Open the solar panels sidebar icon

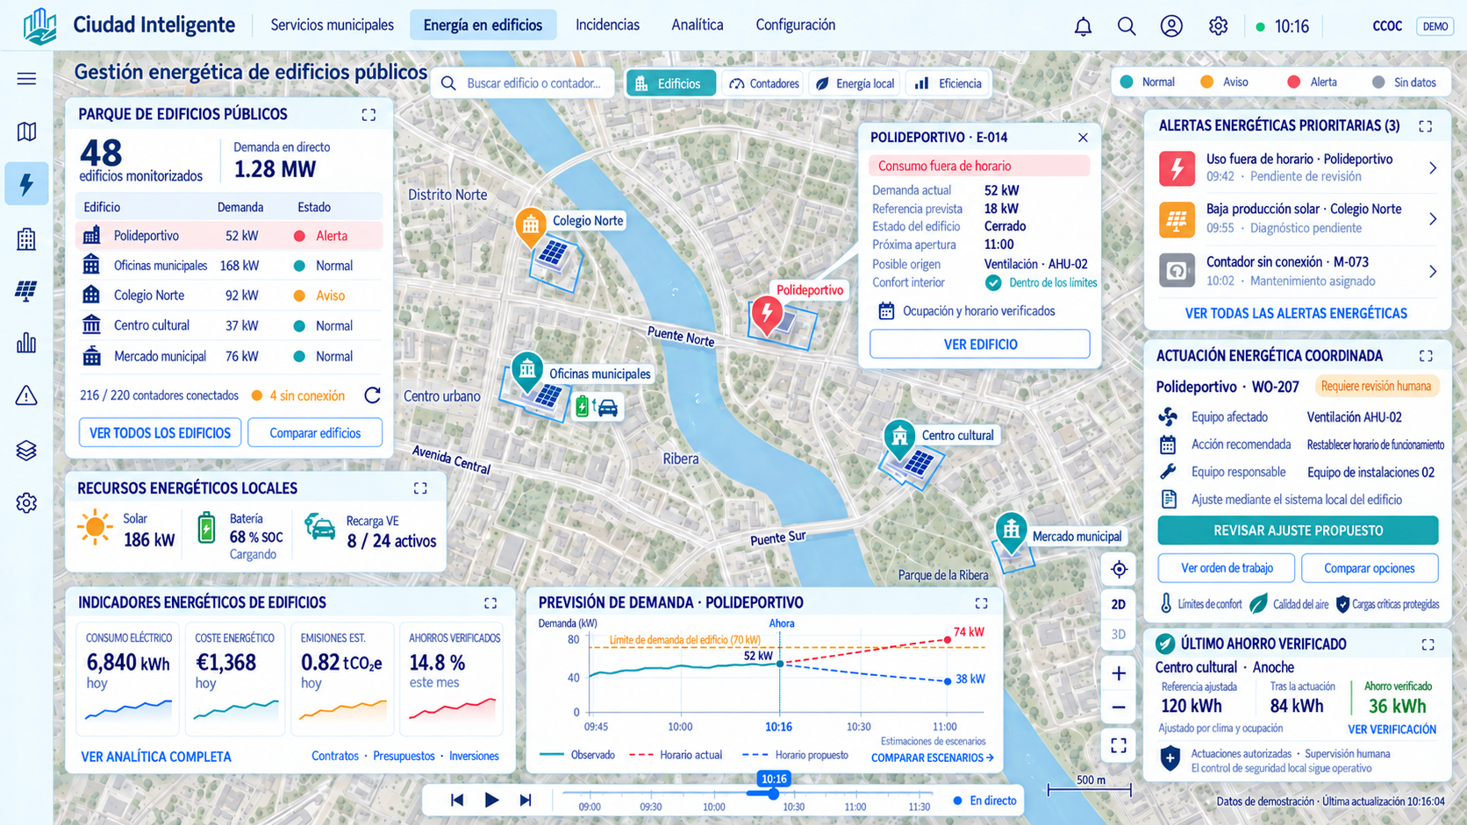tap(26, 290)
